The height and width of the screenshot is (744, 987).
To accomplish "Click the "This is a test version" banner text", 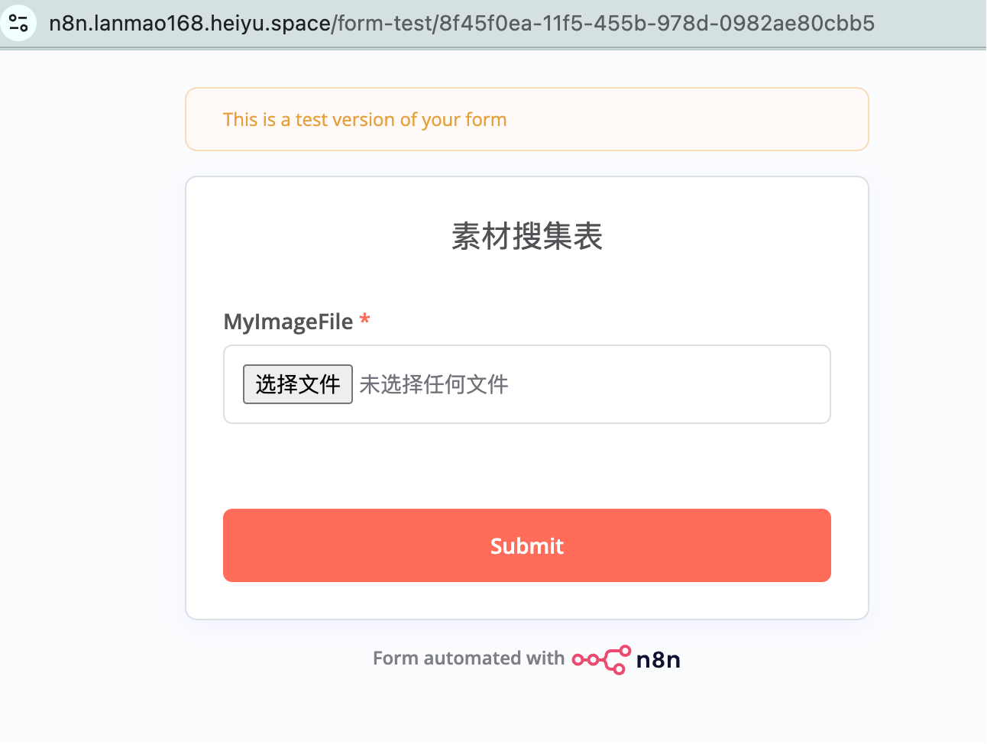I will [364, 119].
